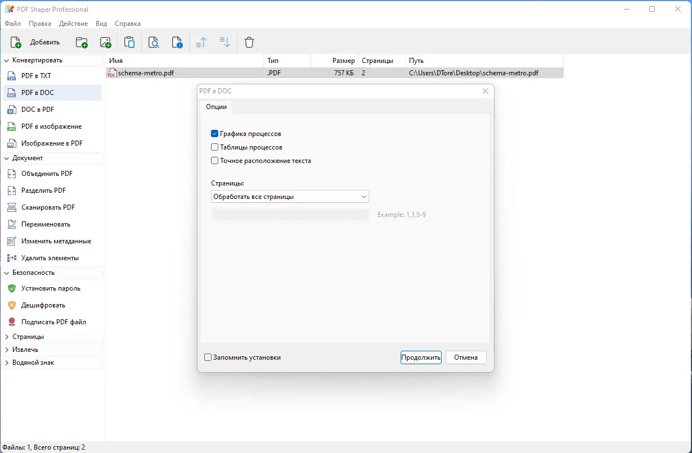Click the file information toolbar icon

coord(177,42)
